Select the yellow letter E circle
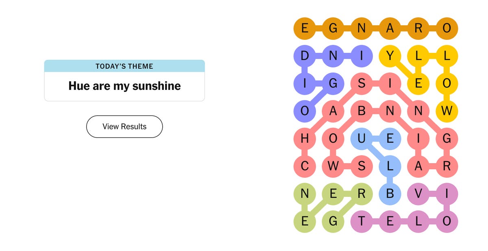 [x=418, y=83]
